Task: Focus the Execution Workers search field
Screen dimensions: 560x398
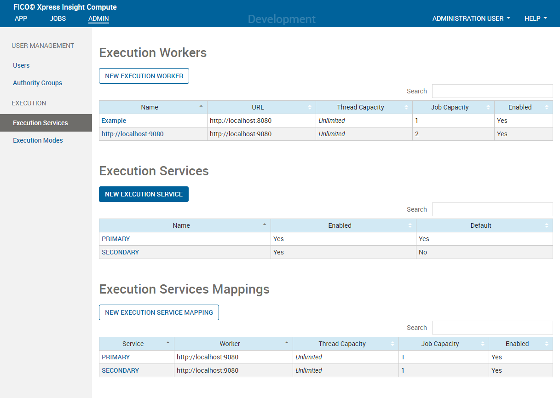Action: click(492, 91)
